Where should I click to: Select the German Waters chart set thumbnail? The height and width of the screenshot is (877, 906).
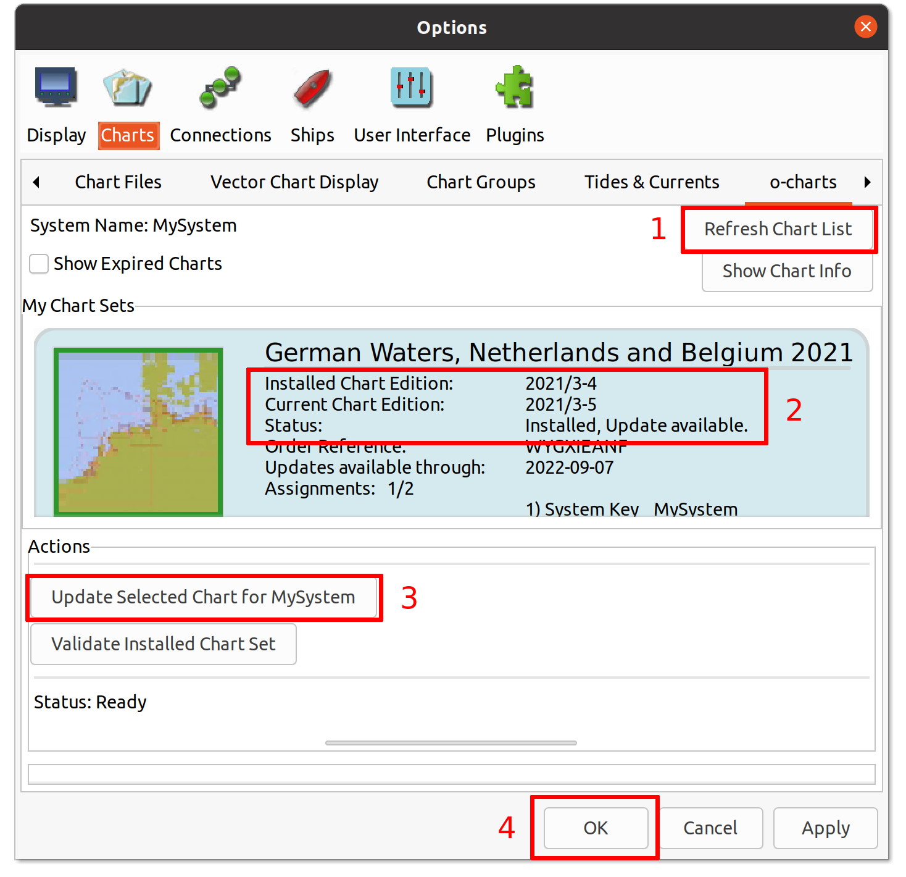click(138, 432)
